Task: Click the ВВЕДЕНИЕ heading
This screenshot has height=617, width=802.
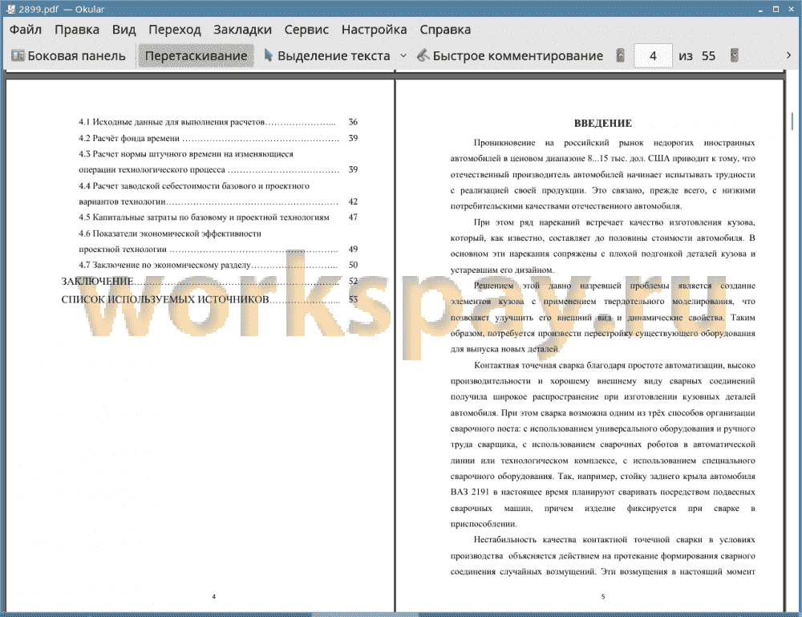Action: pos(602,124)
